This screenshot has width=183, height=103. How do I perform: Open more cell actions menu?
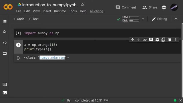[x=176, y=40]
